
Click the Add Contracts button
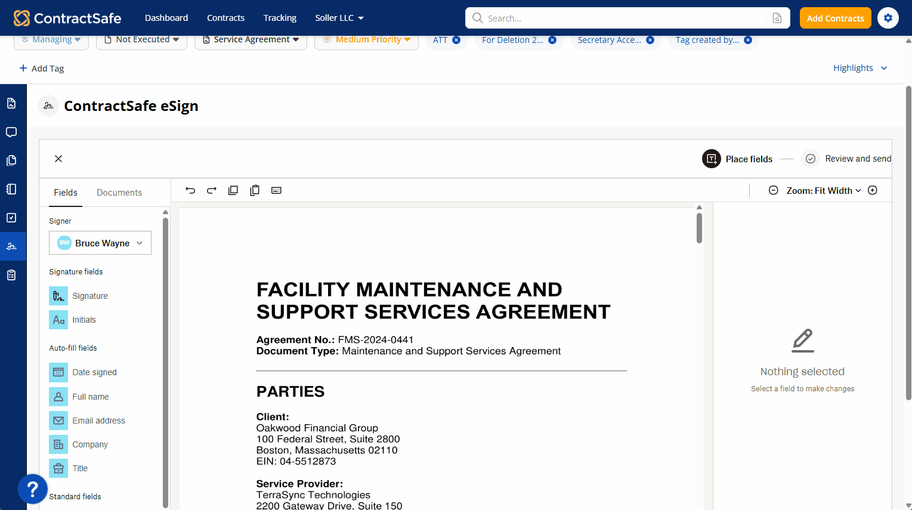pos(835,18)
